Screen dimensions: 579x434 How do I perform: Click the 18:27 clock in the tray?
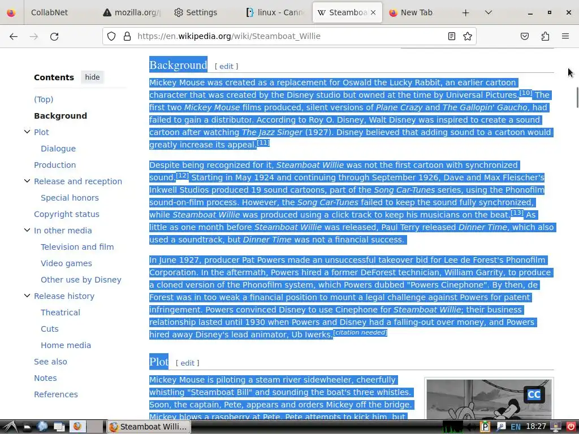tap(536, 427)
